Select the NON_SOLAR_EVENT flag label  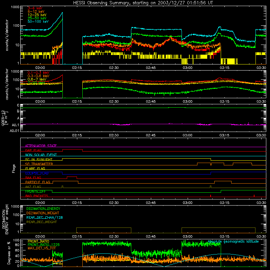41,155
